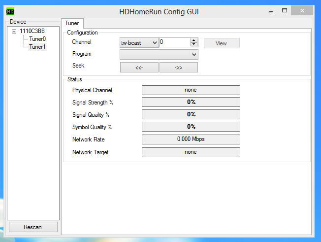Click the HD app icon in title bar
The height and width of the screenshot is (242, 321).
(x=10, y=11)
